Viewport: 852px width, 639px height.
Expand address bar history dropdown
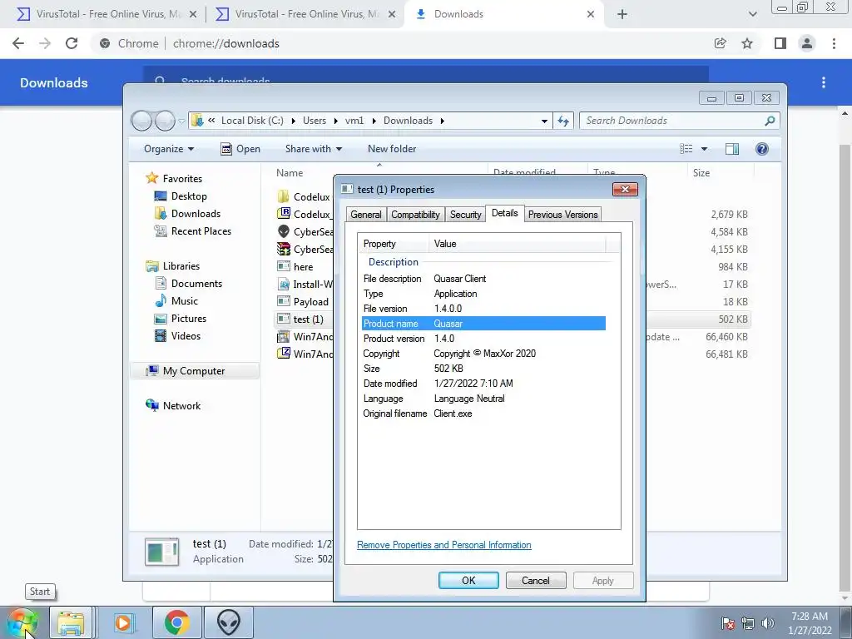coord(544,121)
